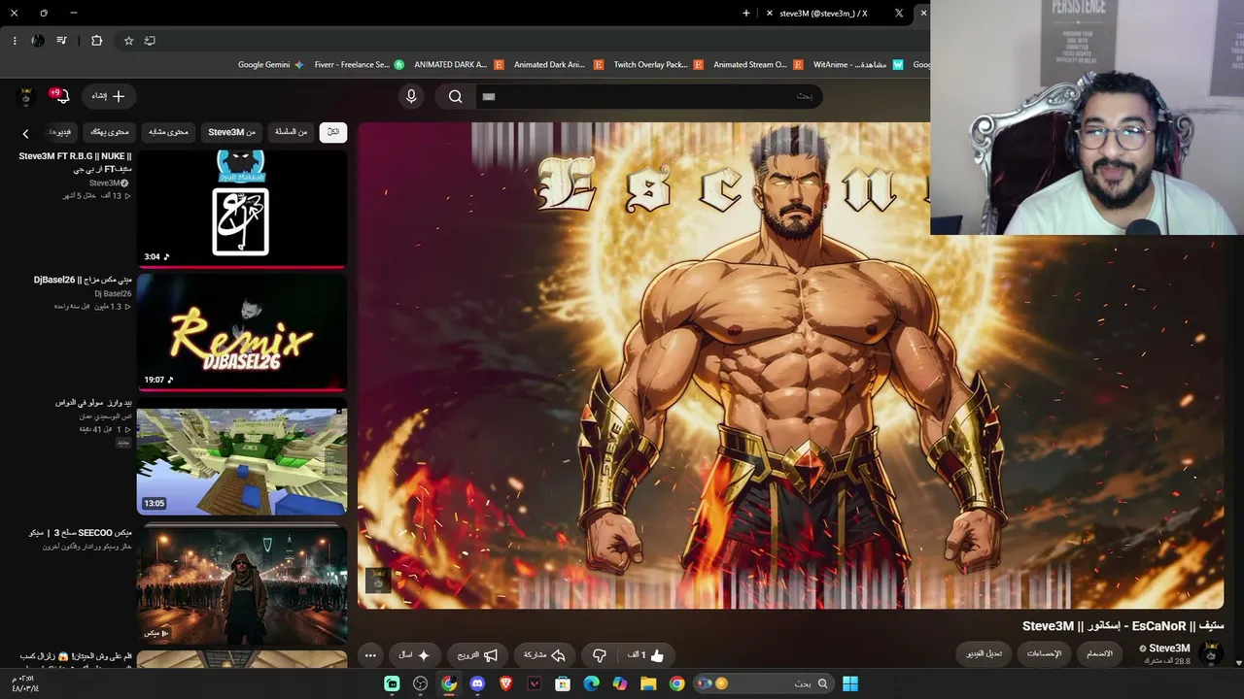Launch Valorant from the taskbar
1244x699 pixels.
(x=535, y=683)
